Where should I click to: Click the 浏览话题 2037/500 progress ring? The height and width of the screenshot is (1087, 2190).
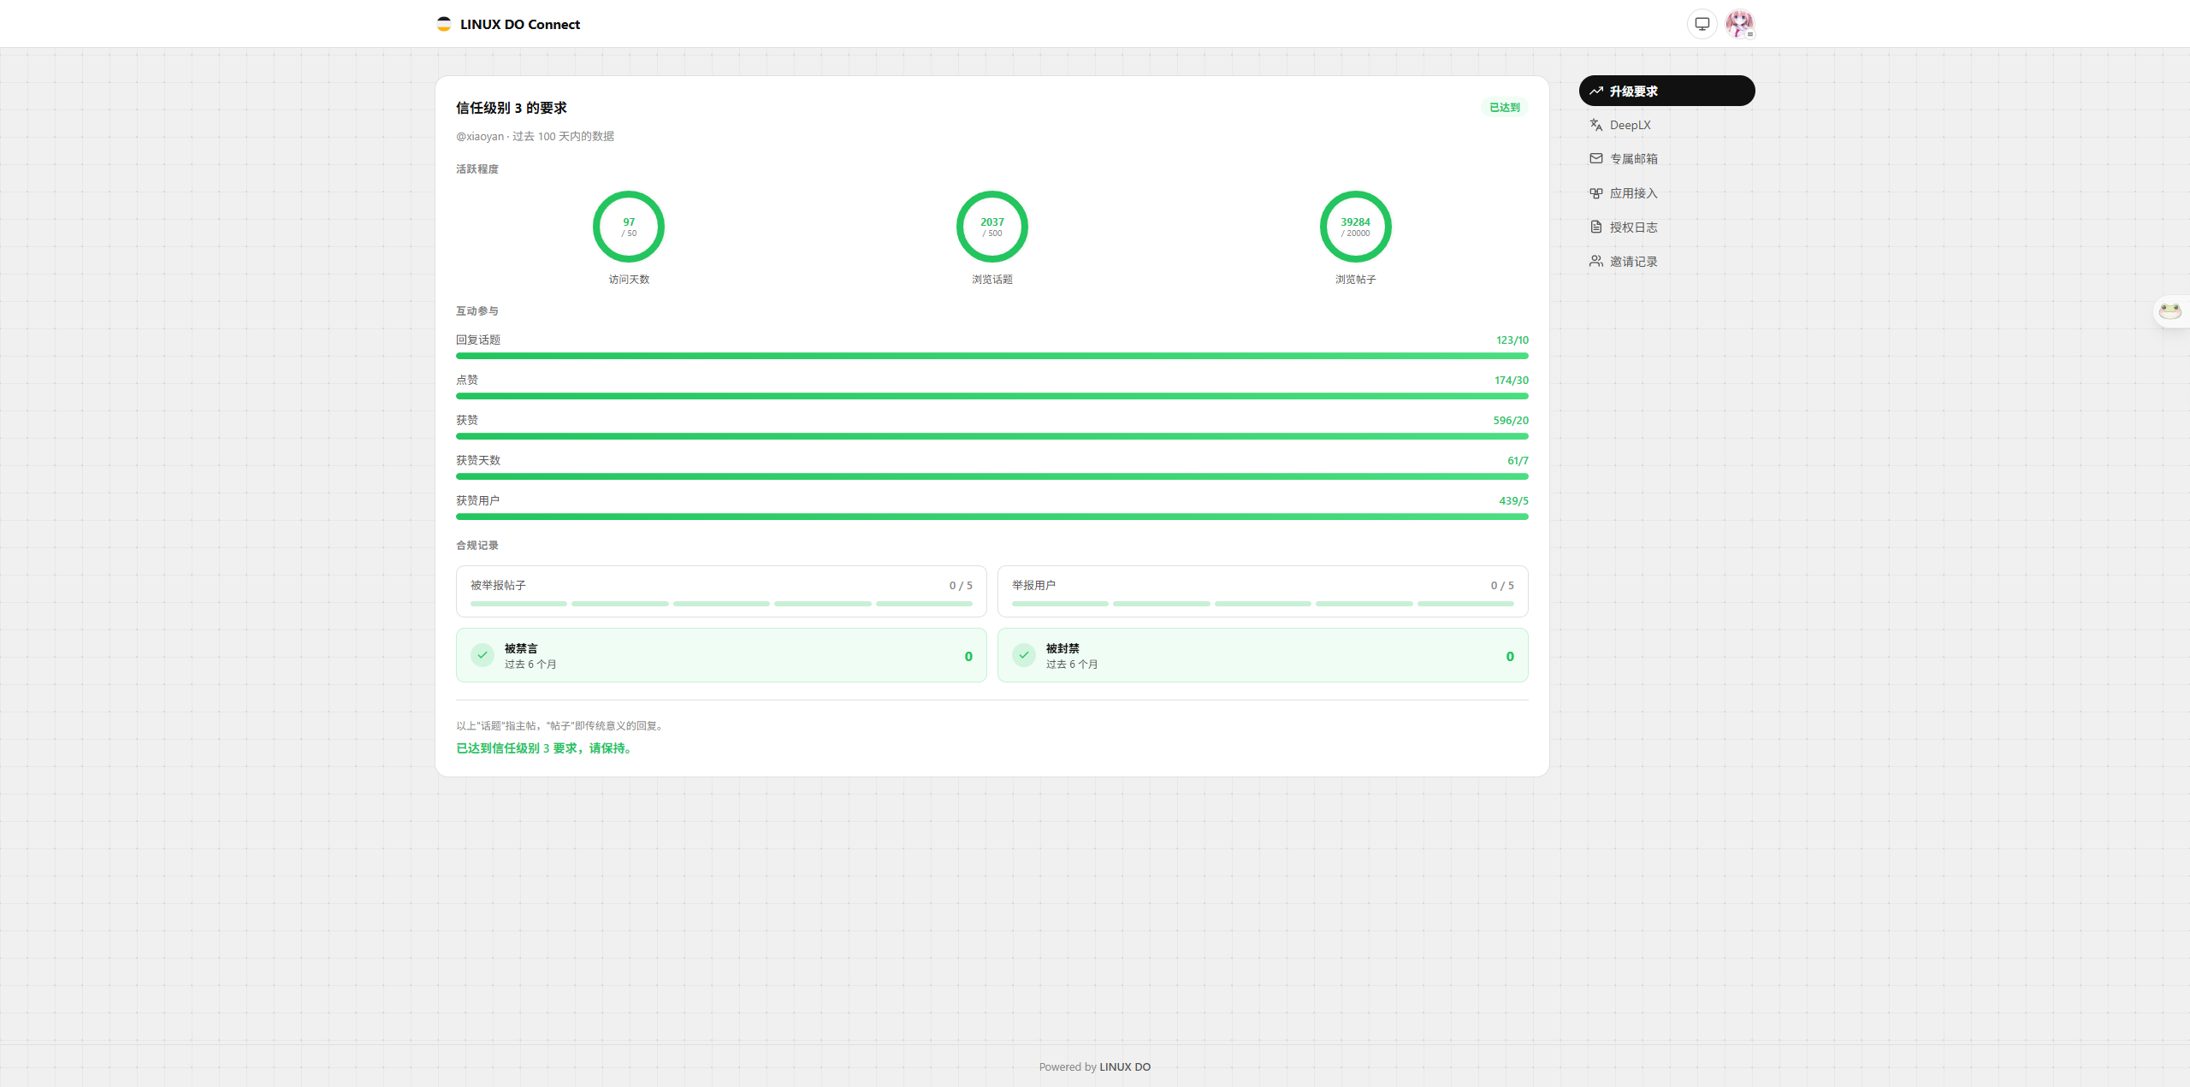(x=991, y=227)
